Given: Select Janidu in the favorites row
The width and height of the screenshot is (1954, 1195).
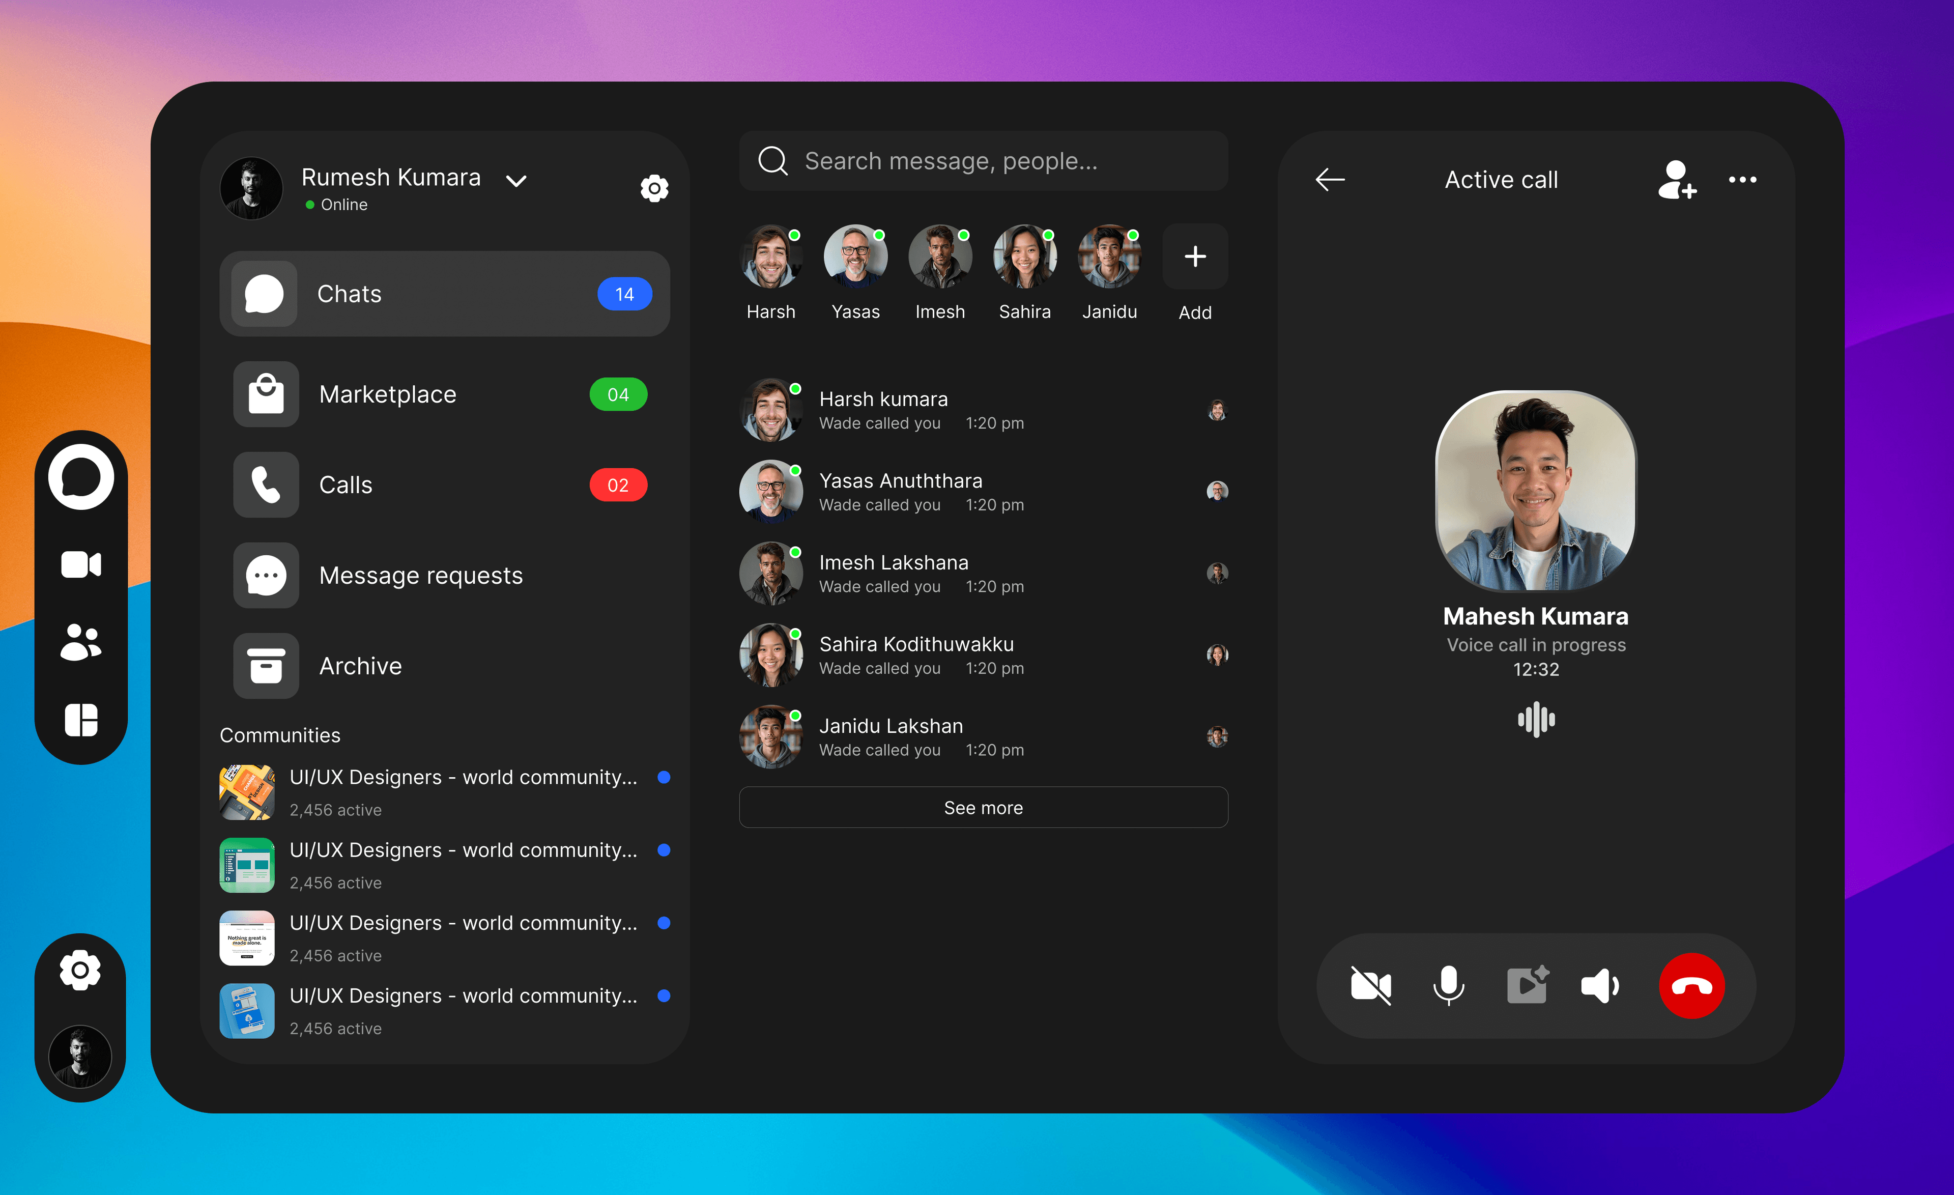Looking at the screenshot, I should point(1110,273).
